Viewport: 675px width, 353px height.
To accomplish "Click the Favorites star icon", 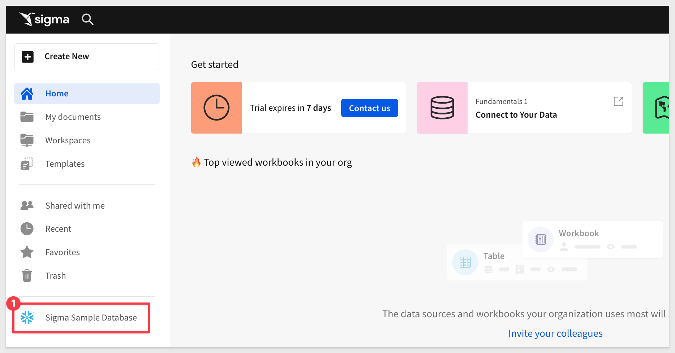I will [27, 252].
